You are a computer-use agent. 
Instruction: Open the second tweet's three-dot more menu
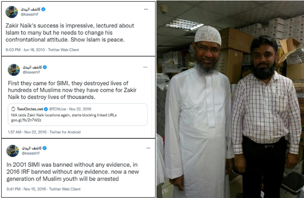pos(145,67)
